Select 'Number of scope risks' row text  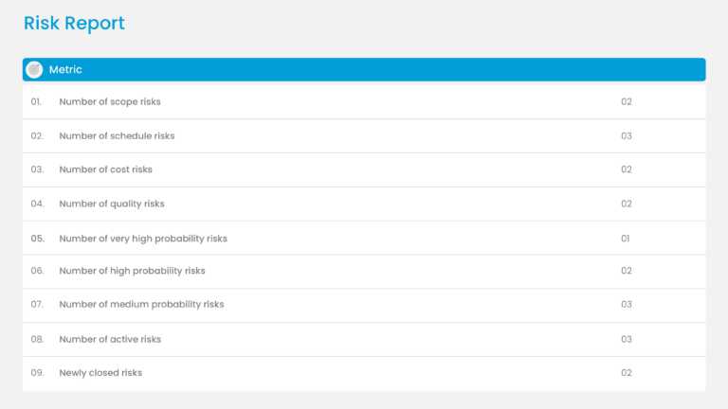pyautogui.click(x=110, y=101)
